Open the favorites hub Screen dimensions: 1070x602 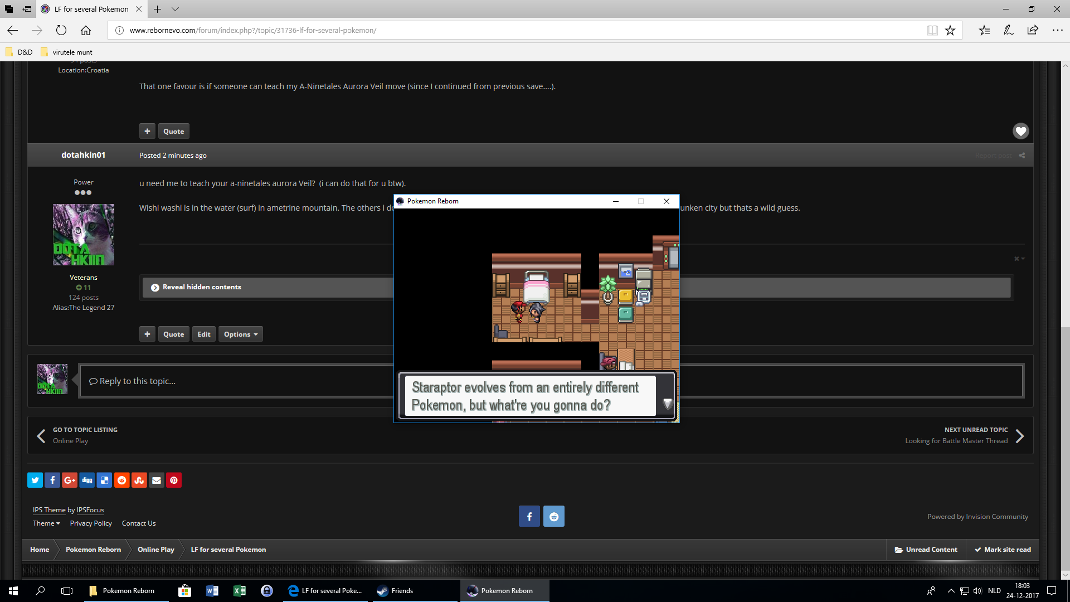click(985, 30)
